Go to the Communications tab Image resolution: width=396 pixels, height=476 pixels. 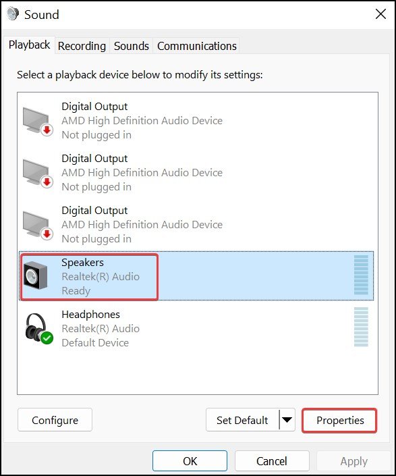(196, 46)
